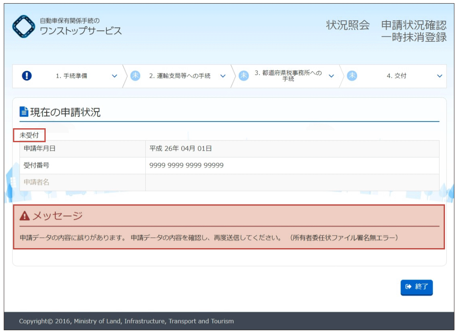The height and width of the screenshot is (333, 457).
Task: Click the 未 status icon for step 2
Action: point(135,76)
